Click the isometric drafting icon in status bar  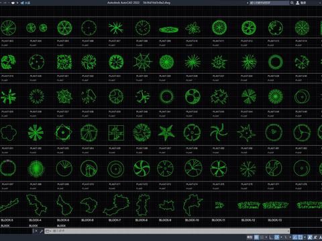[286, 237]
